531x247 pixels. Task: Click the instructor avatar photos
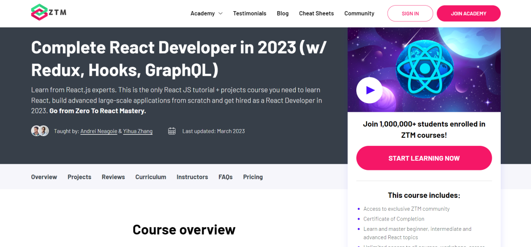(40, 131)
